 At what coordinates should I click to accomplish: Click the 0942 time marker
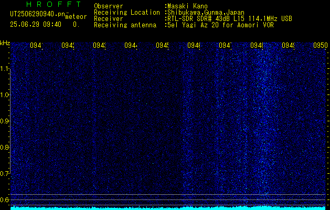pos(68,45)
